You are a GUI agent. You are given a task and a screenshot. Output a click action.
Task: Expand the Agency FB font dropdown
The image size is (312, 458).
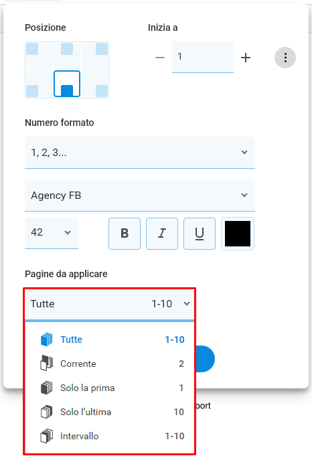[140, 196]
